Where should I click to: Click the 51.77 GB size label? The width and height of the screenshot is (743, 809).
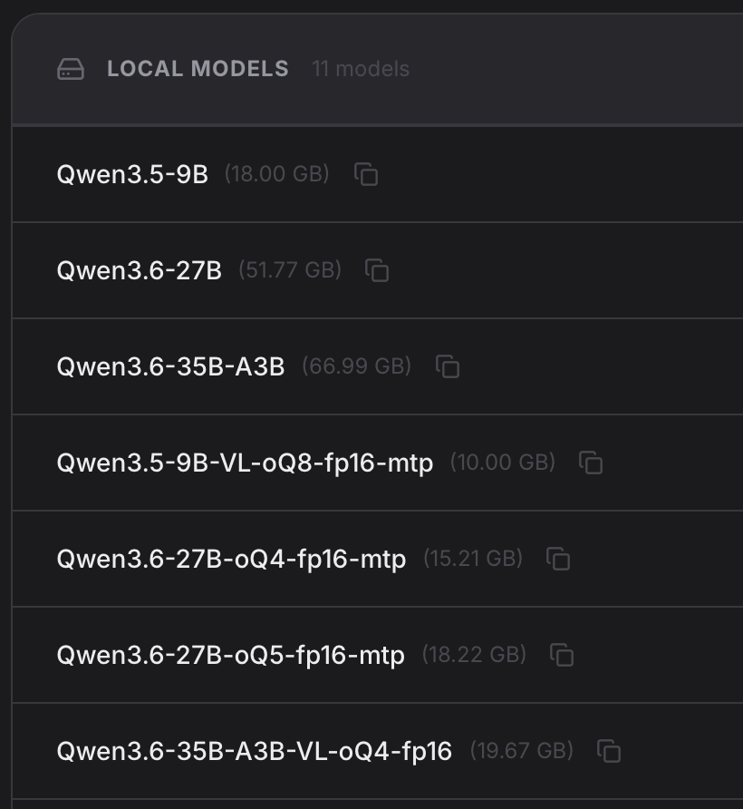tap(290, 270)
